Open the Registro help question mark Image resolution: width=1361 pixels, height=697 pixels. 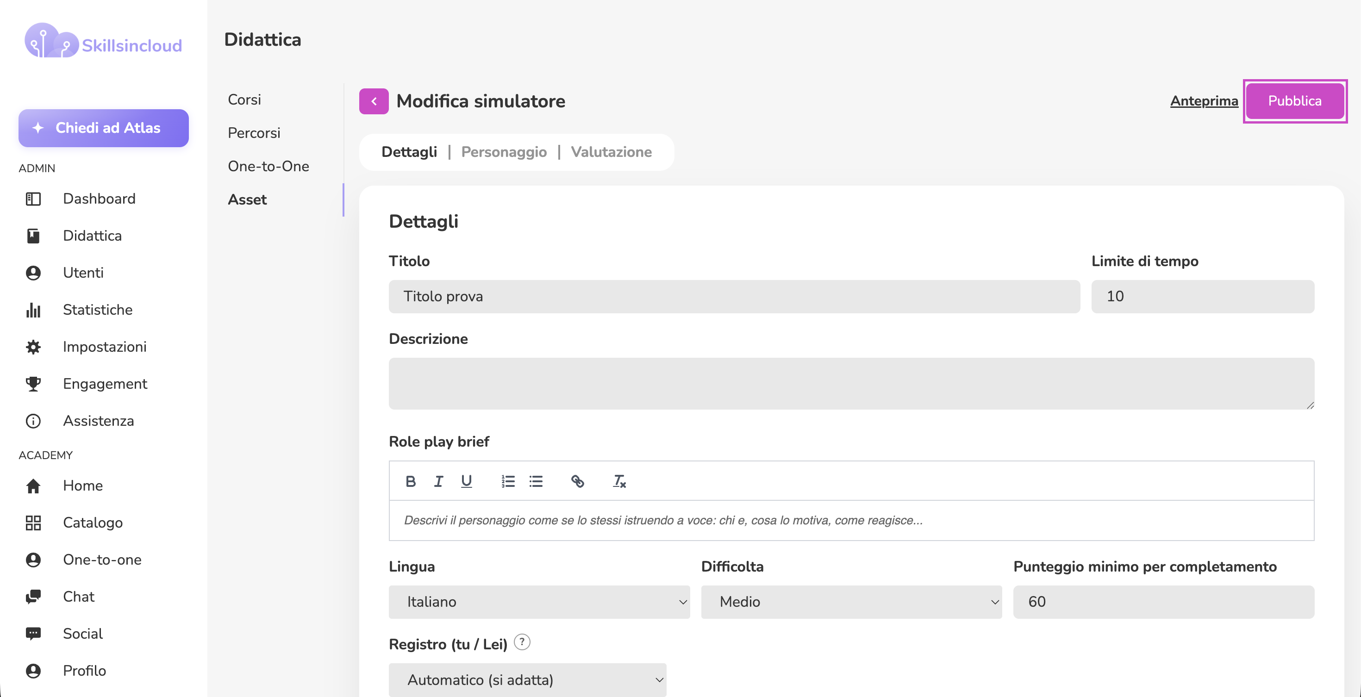click(522, 642)
